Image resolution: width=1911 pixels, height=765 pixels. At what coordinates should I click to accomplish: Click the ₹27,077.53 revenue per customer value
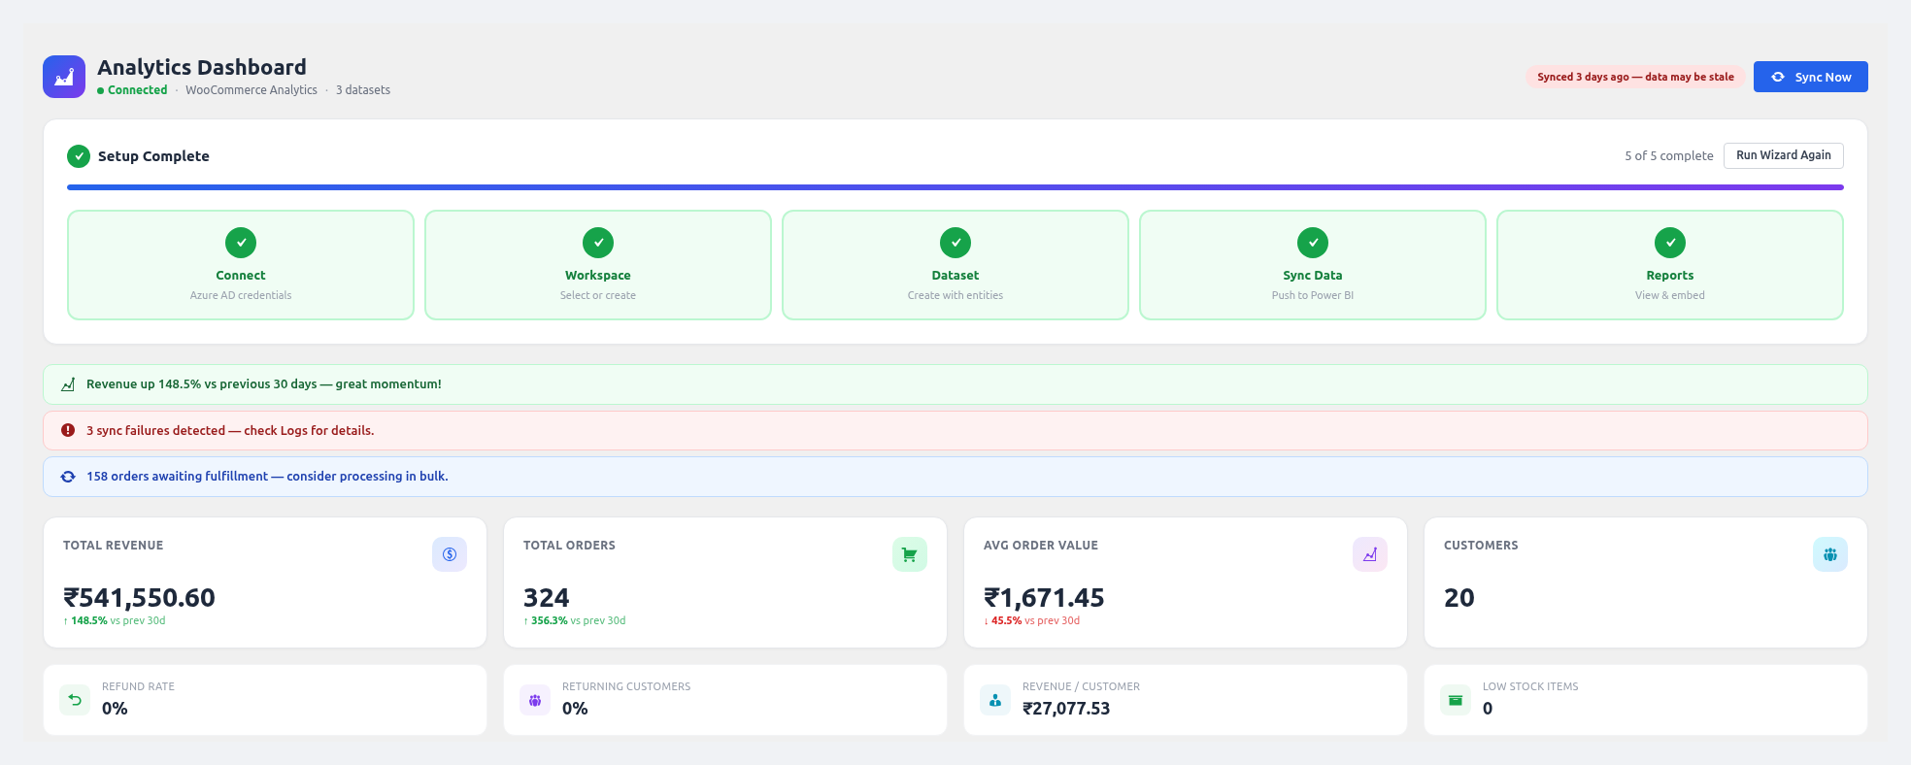pyautogui.click(x=1066, y=709)
